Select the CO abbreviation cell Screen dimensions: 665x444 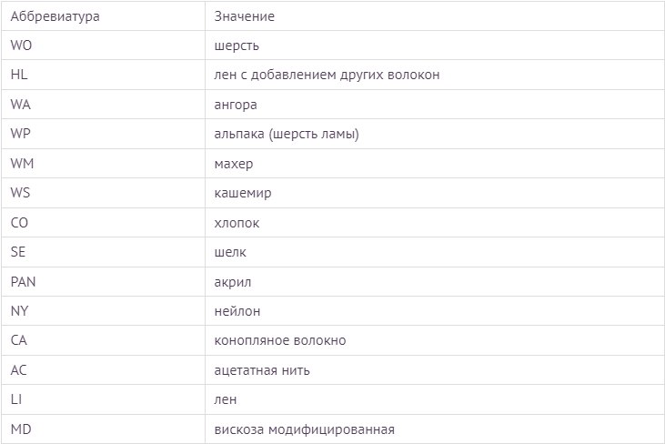click(103, 223)
